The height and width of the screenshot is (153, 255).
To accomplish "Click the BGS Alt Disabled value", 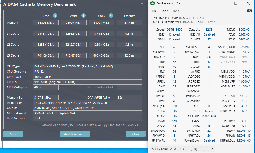I will coord(209,34).
